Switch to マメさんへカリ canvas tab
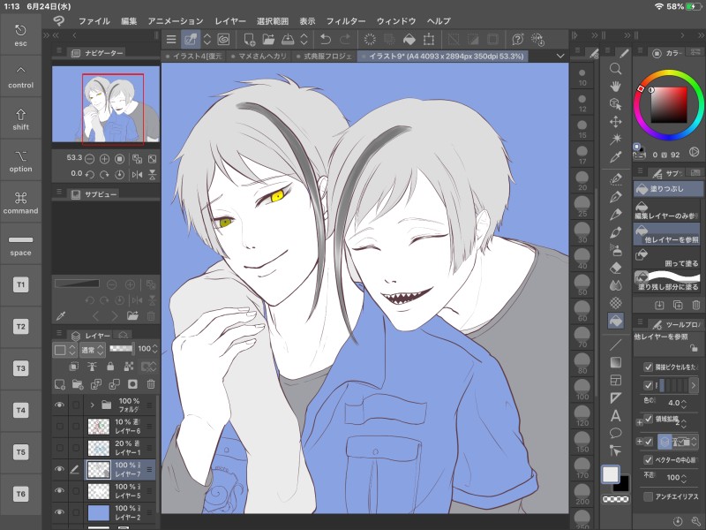Screen dimensions: 706x530 pos(259,57)
